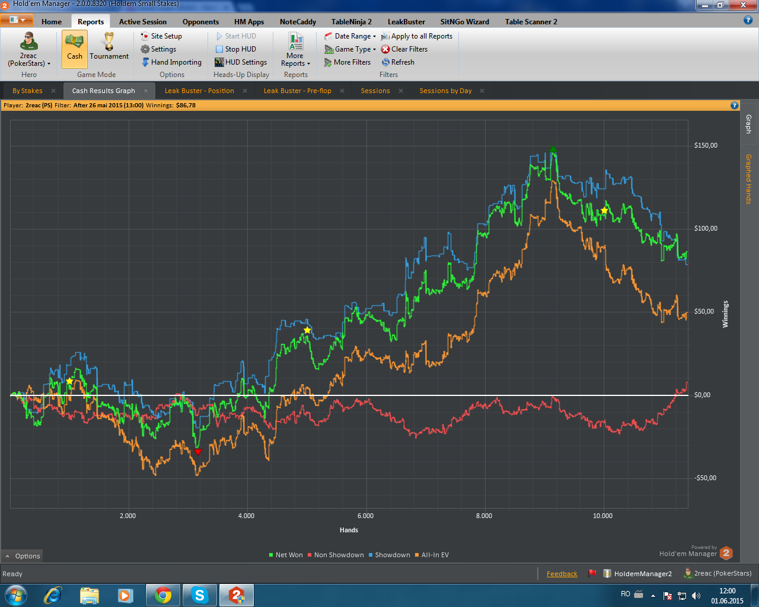Toggle the Showdown legend series
Viewport: 759px width, 607px height.
pos(389,555)
